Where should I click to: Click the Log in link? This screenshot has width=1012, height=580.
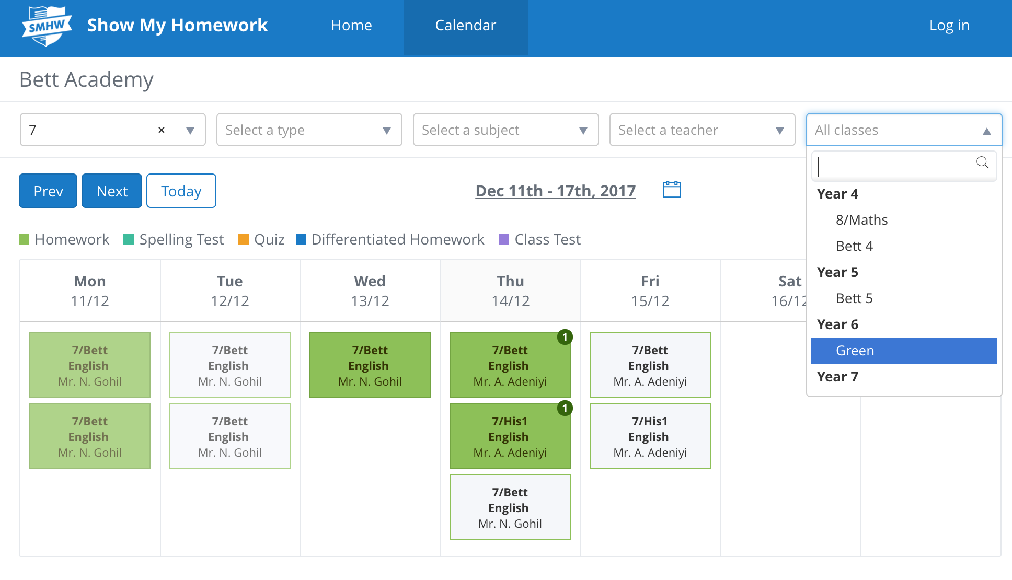click(x=949, y=25)
